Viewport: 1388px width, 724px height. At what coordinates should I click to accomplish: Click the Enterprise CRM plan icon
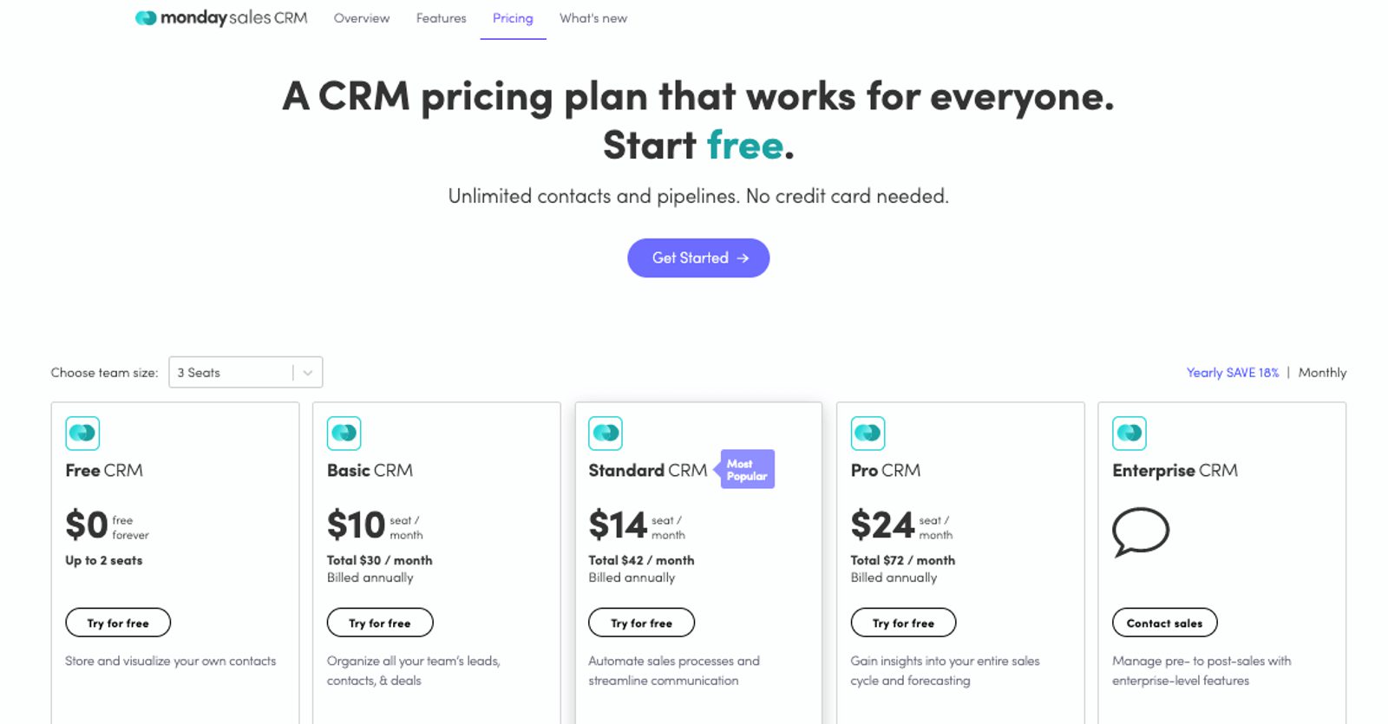pyautogui.click(x=1129, y=433)
